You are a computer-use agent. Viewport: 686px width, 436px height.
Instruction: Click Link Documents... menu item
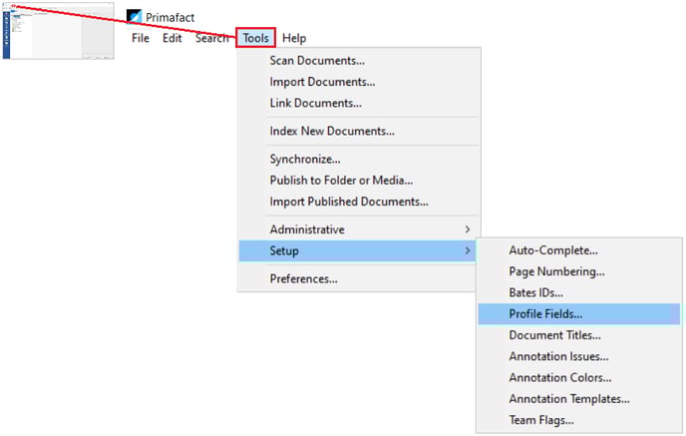click(x=359, y=103)
